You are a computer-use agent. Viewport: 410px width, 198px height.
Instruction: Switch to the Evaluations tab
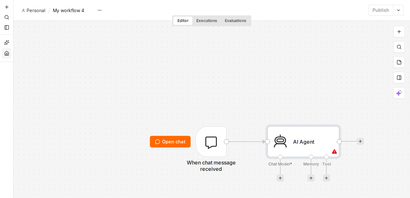[235, 21]
